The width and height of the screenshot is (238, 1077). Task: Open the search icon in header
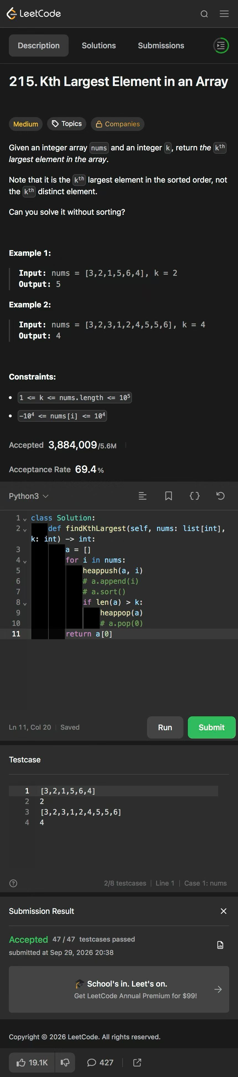pyautogui.click(x=204, y=14)
